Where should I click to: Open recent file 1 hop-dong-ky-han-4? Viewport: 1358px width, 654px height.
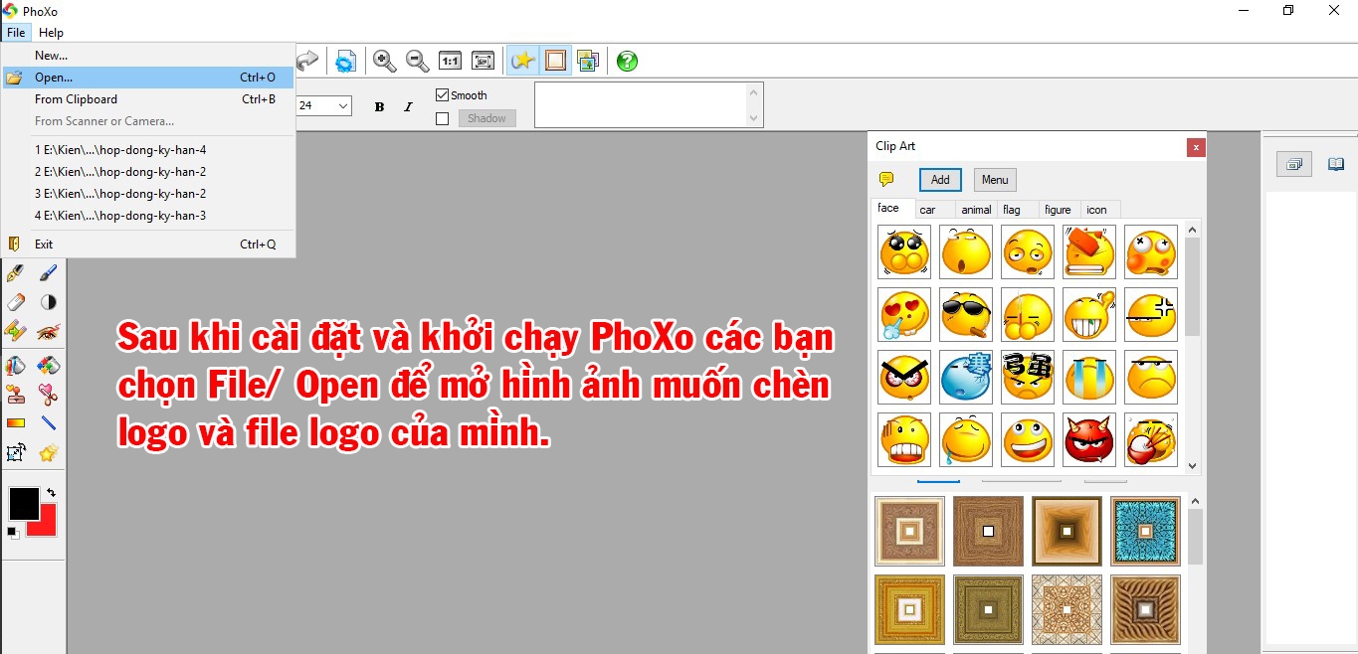click(148, 150)
